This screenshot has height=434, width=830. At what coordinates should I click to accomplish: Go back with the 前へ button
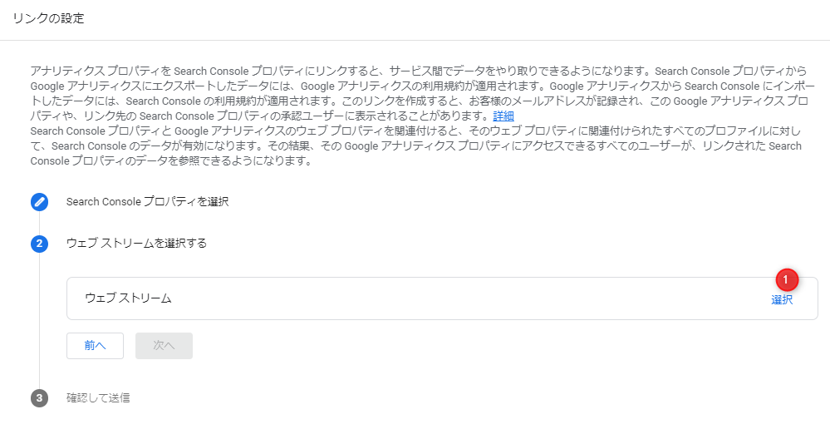[96, 346]
